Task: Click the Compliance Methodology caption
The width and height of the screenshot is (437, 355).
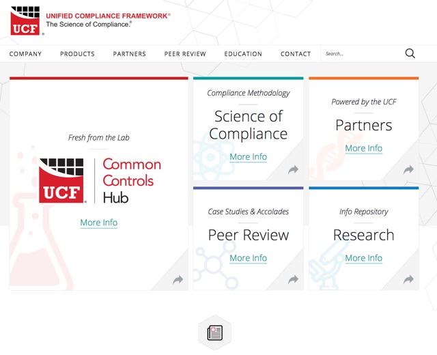Action: (x=248, y=93)
